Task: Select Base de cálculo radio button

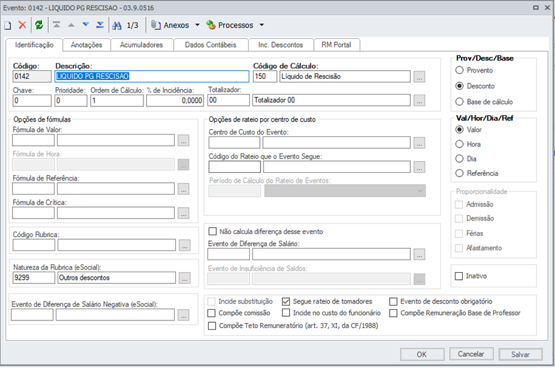Action: click(459, 102)
